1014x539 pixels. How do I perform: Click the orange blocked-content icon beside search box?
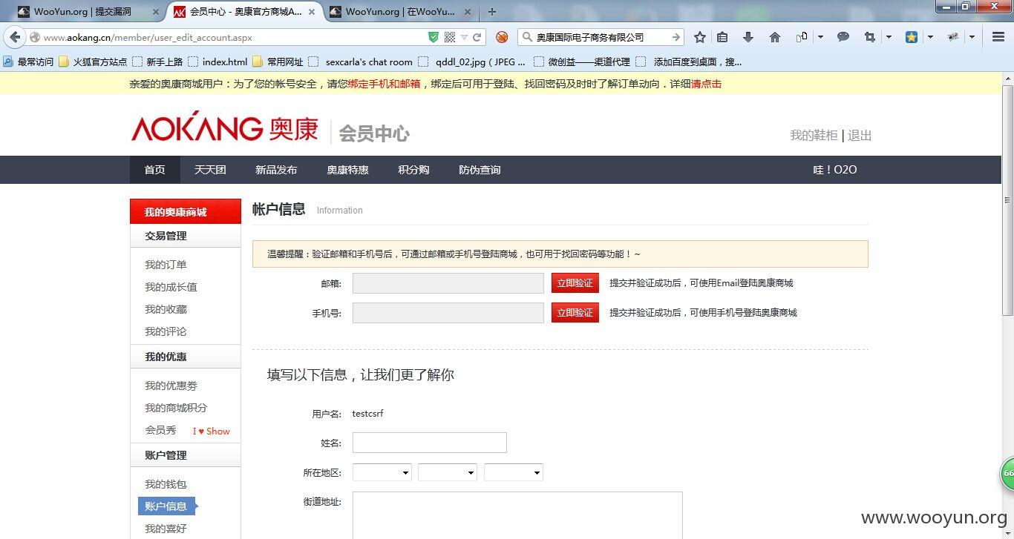[x=502, y=37]
